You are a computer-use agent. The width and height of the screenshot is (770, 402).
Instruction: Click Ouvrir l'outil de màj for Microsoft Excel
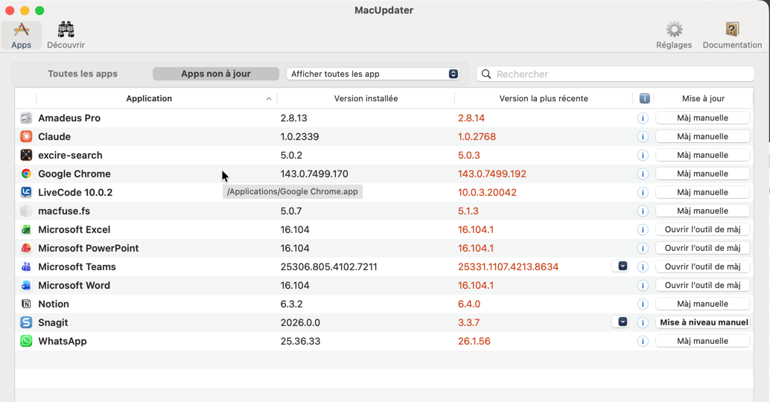702,230
